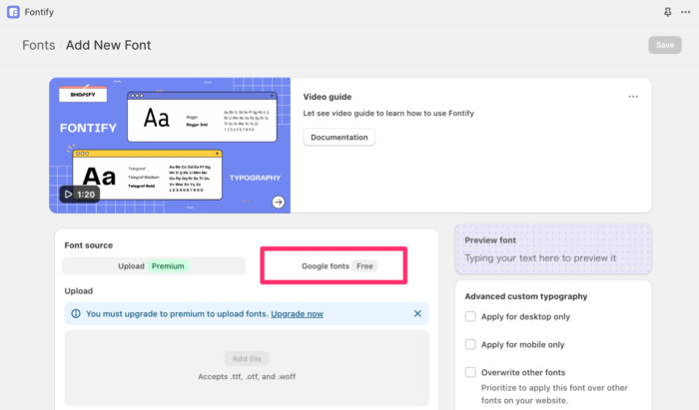Click the Fontify app logo icon
The image size is (699, 410).
pyautogui.click(x=13, y=12)
